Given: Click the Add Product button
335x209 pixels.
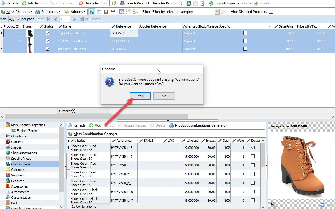Looking at the screenshot, I should [x=35, y=3].
